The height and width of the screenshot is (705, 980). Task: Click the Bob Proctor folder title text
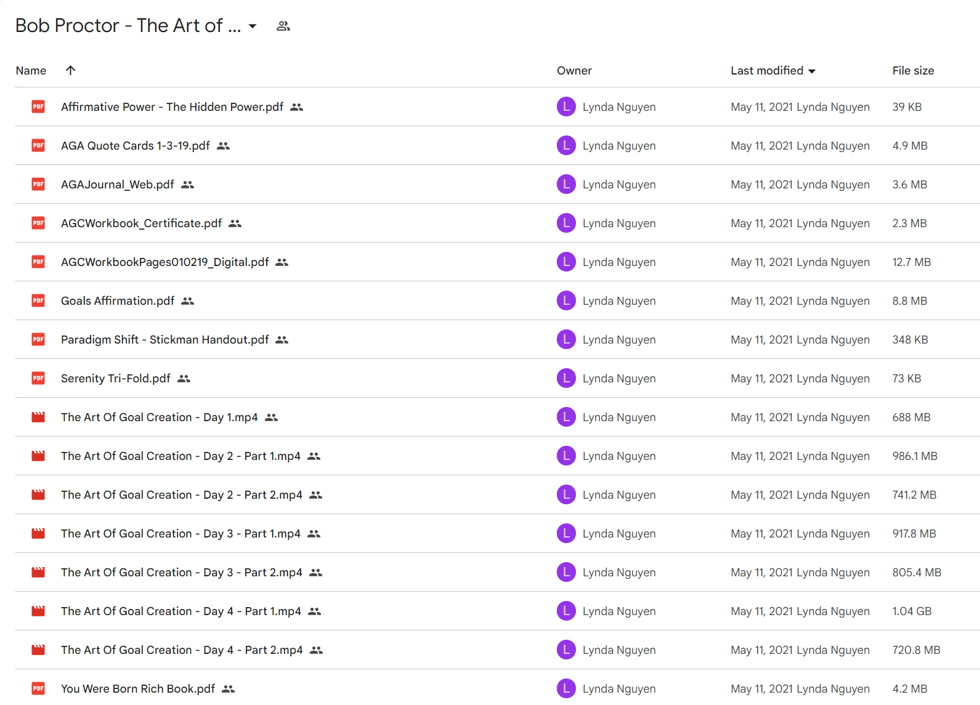(128, 26)
